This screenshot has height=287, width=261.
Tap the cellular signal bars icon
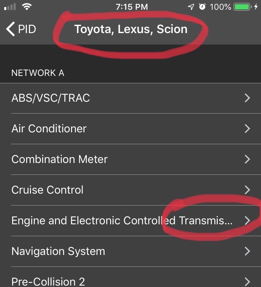click(10, 7)
